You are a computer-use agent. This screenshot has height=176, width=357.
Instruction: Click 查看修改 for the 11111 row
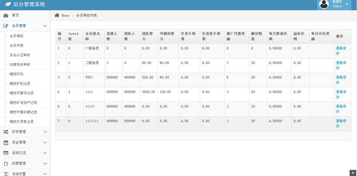tap(341, 109)
